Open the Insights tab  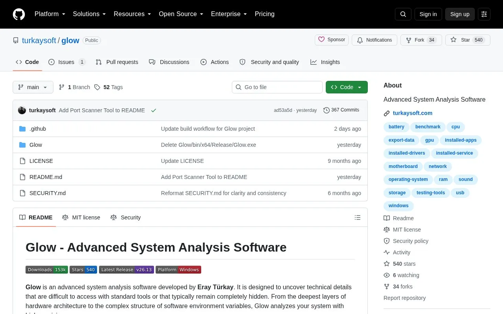[x=325, y=62]
